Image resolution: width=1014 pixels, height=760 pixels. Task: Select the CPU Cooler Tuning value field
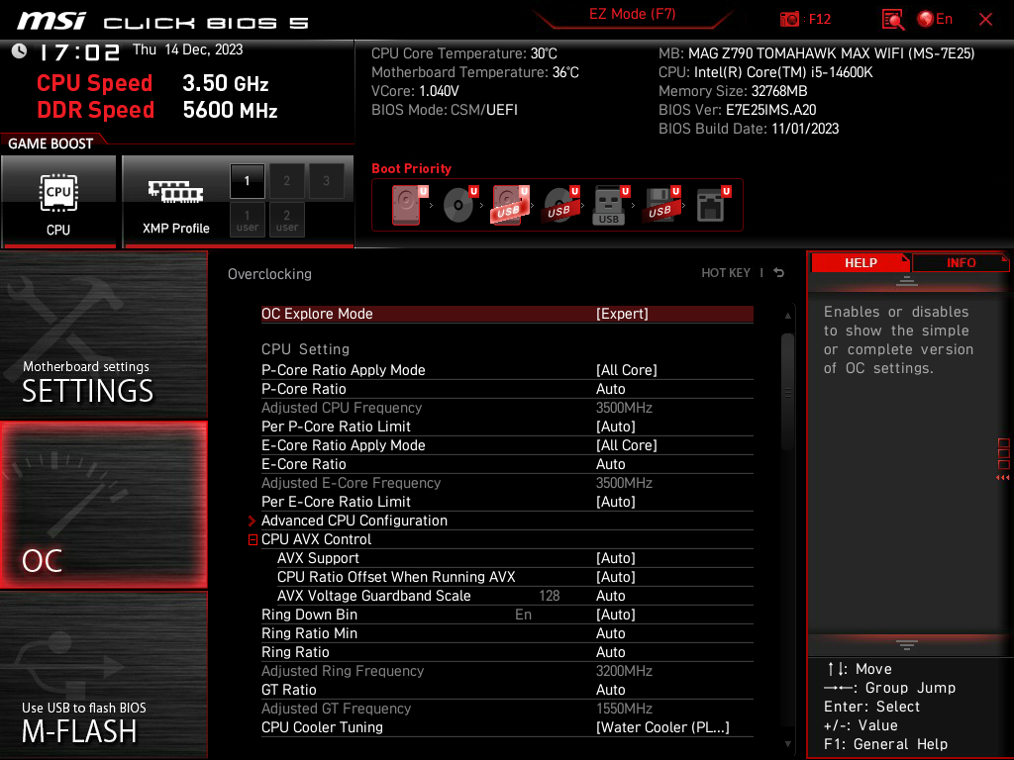[x=662, y=727]
